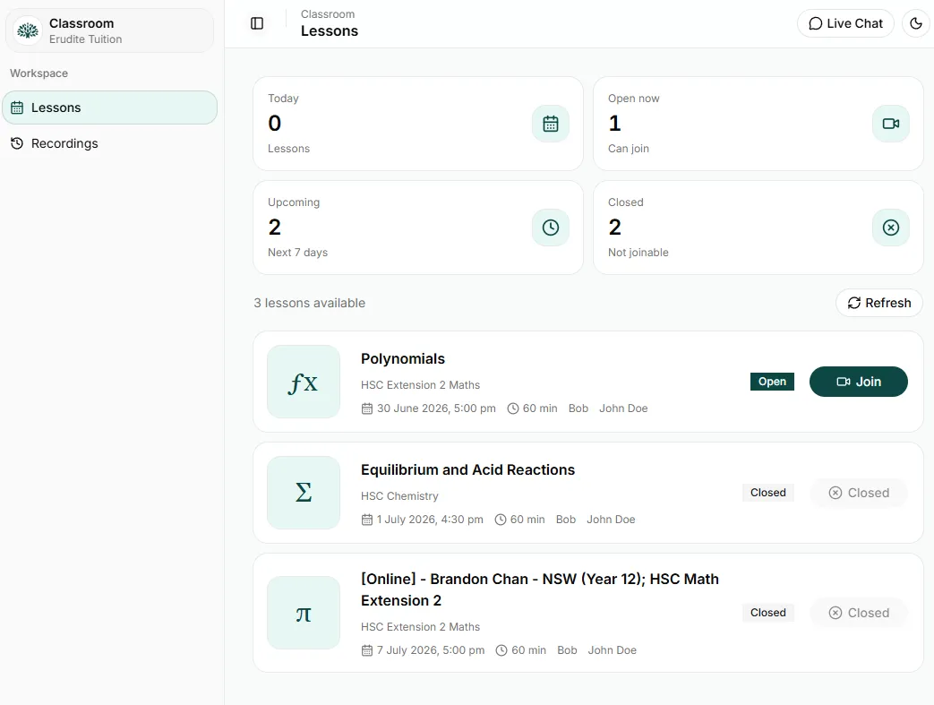Screen dimensions: 934x705
Task: Click the pi thumbnail for Brandon Chan lesson
Action: coord(304,613)
